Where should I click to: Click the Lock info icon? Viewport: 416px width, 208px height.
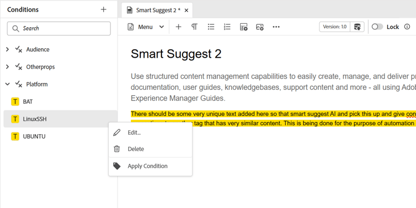click(407, 27)
